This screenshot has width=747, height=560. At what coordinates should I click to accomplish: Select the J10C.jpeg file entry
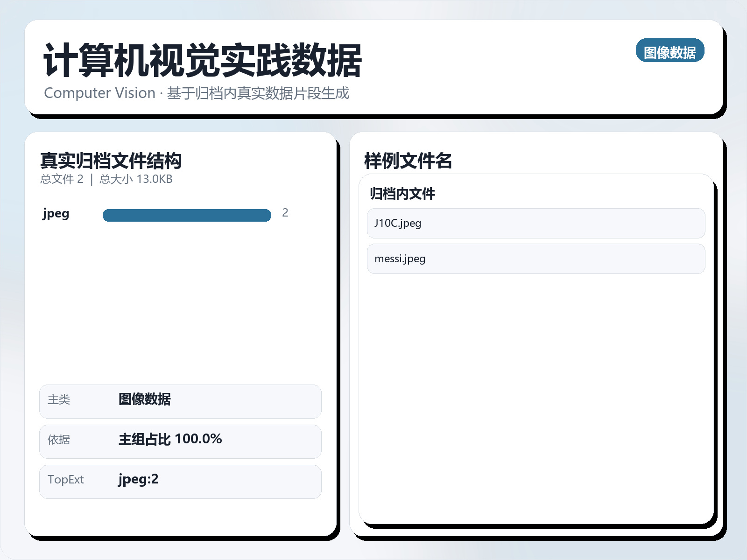535,224
